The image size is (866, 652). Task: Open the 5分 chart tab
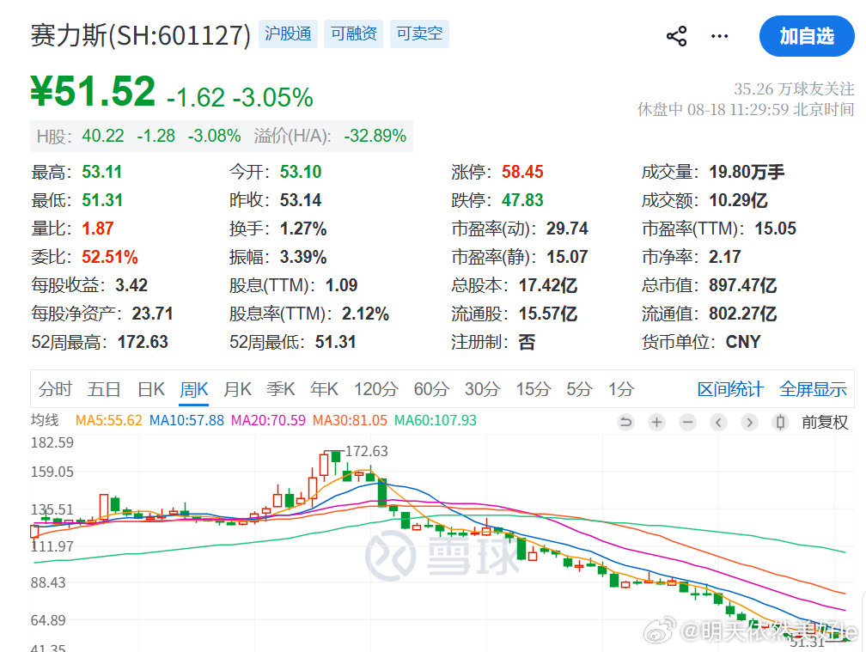tap(579, 389)
